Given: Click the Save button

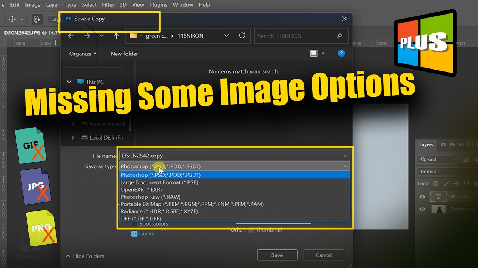Looking at the screenshot, I should point(277,255).
